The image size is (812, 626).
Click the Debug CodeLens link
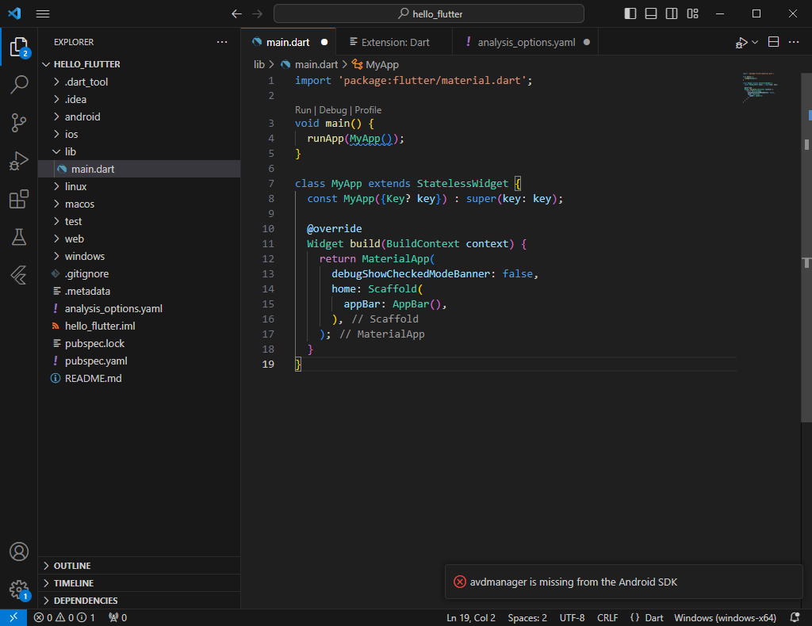pos(333,110)
